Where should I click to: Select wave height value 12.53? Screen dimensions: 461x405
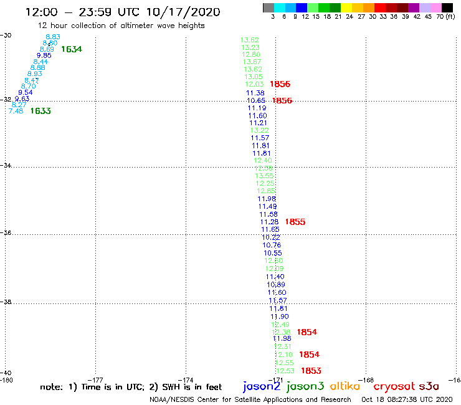pyautogui.click(x=285, y=371)
